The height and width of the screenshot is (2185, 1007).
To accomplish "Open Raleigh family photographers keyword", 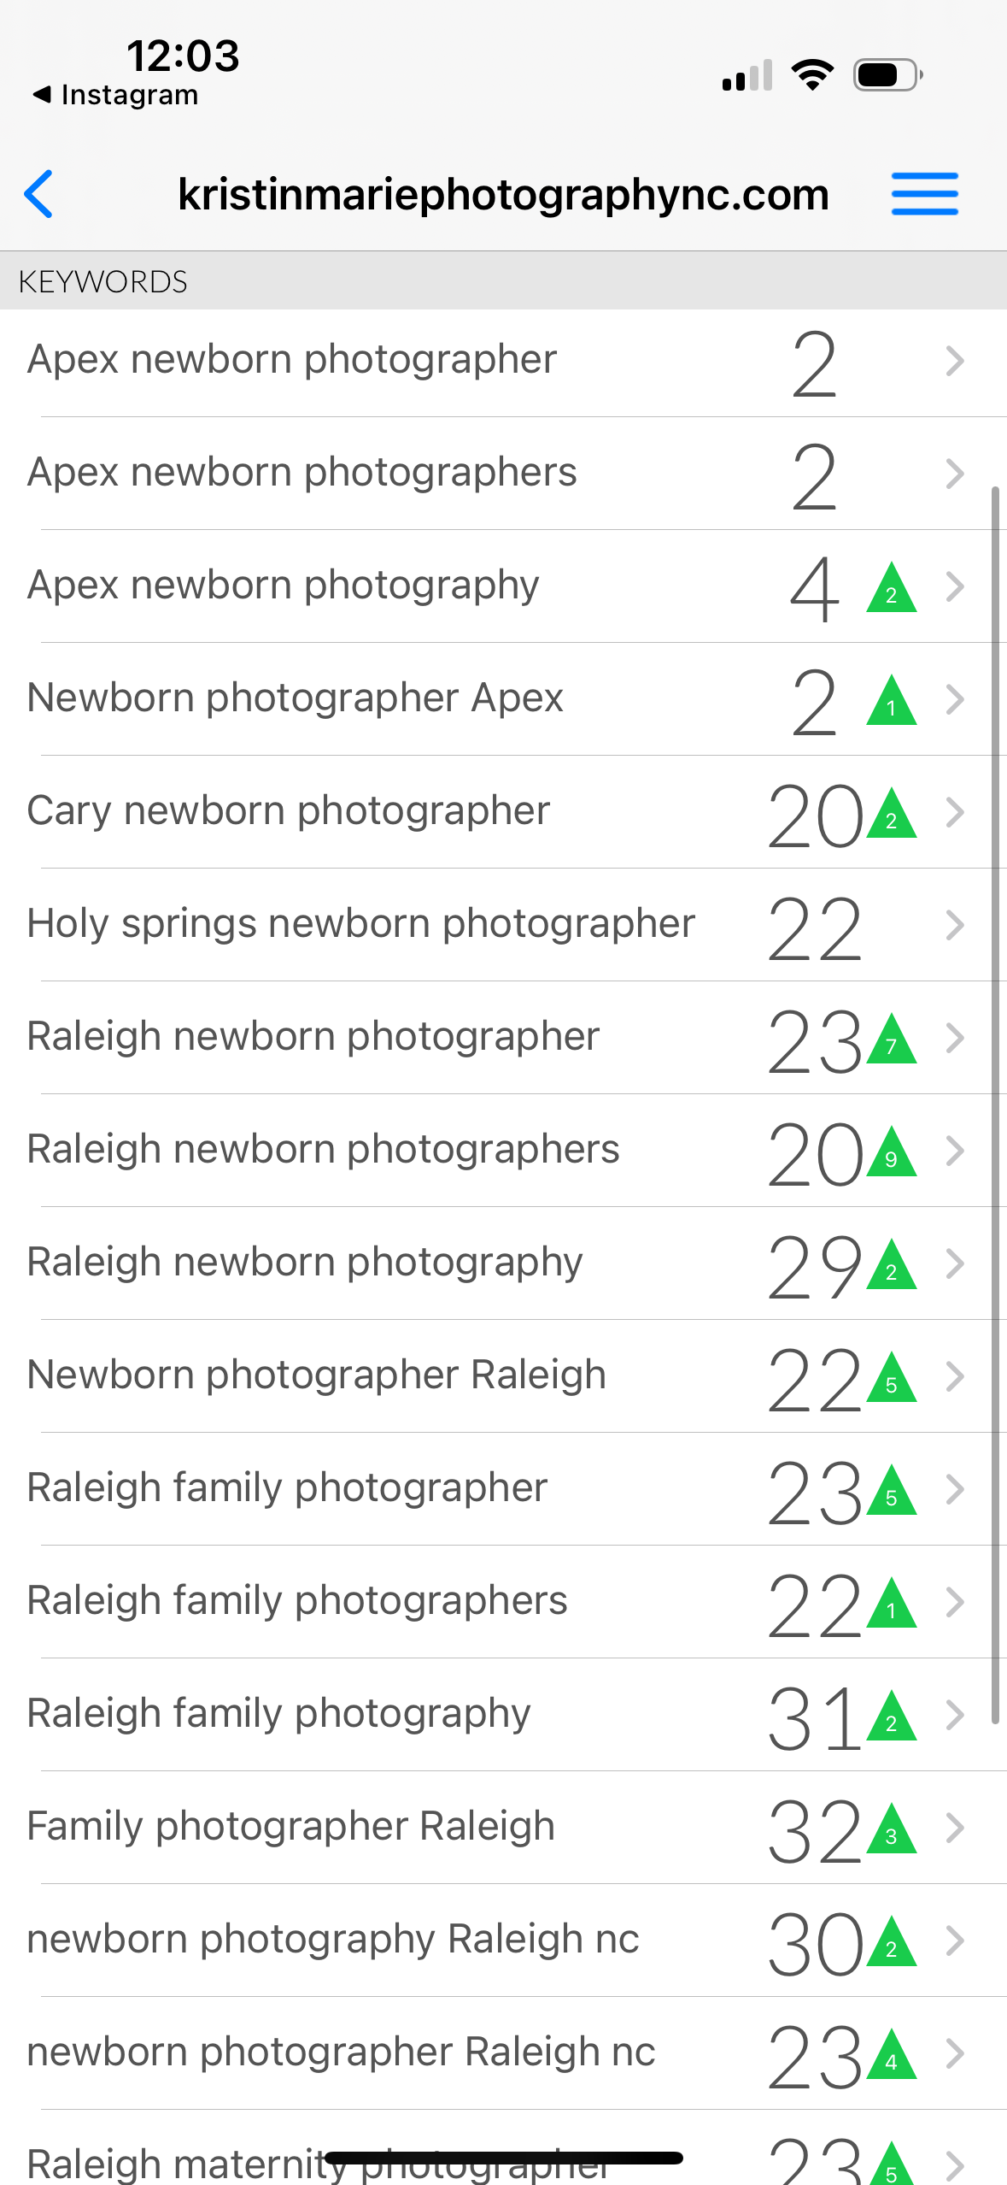I will [297, 1601].
